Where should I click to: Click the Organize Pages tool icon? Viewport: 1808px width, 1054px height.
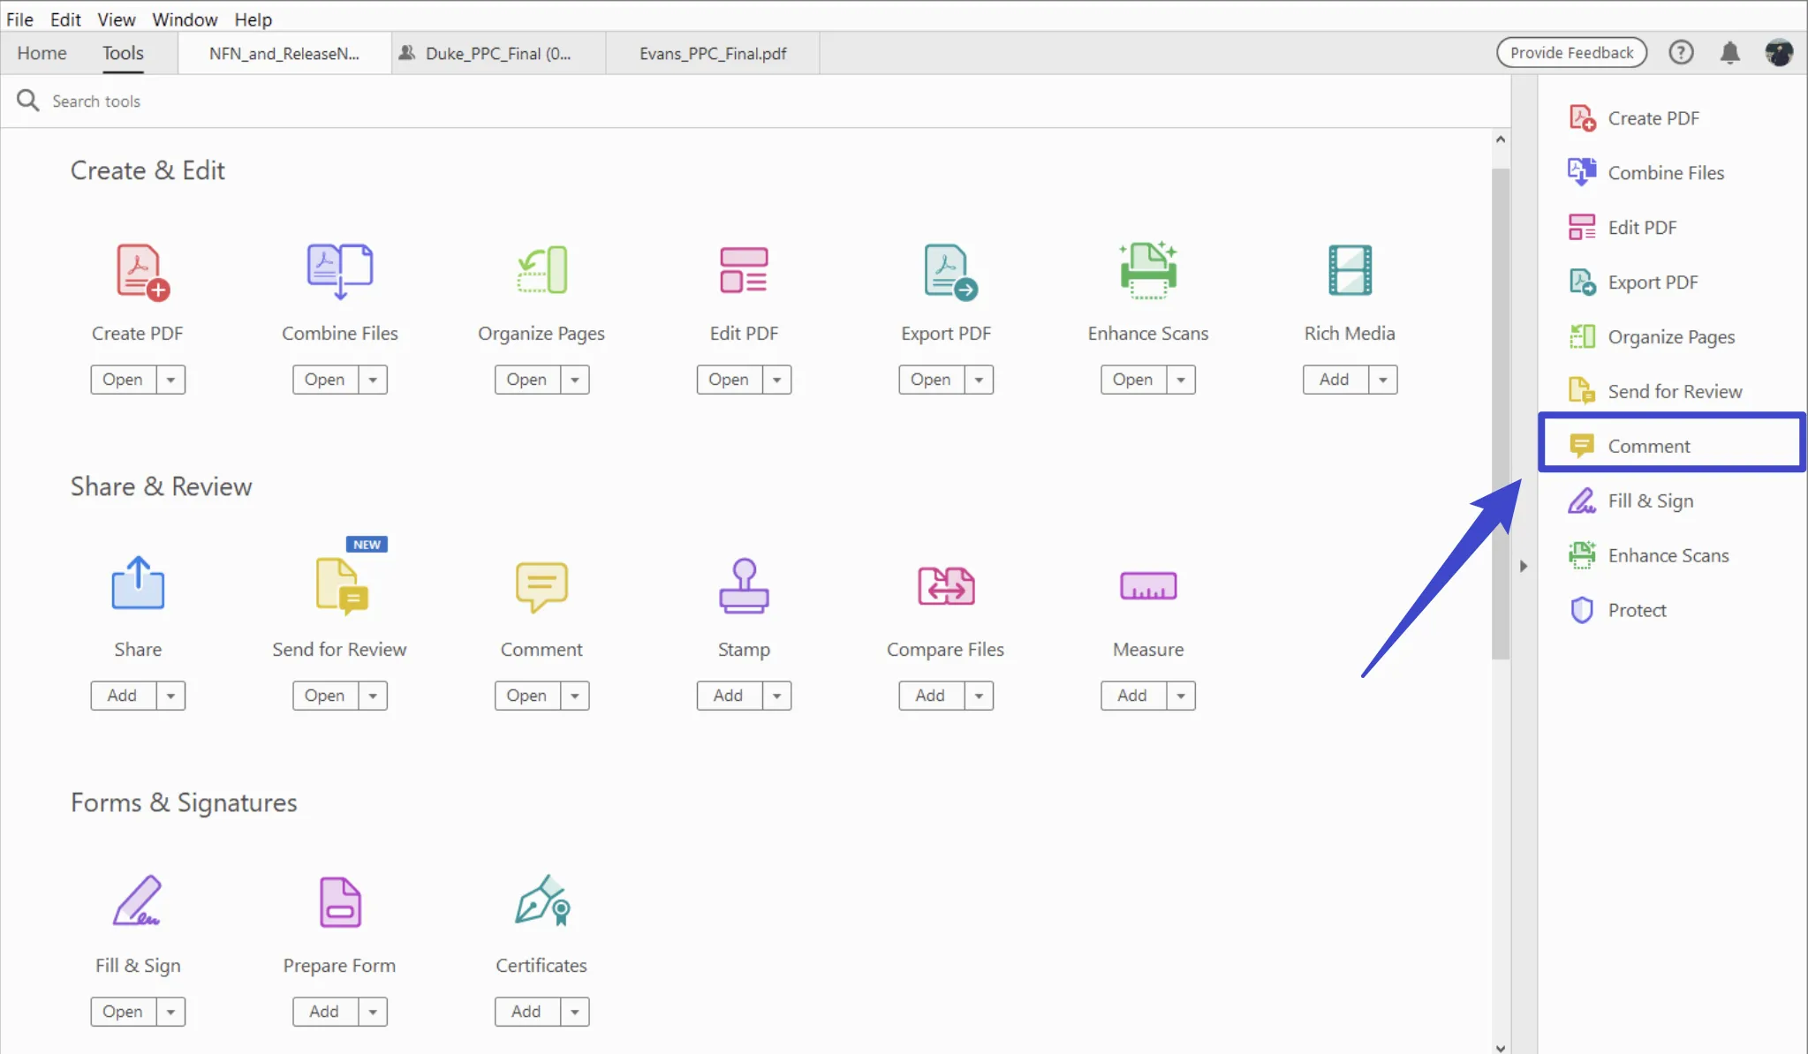[x=541, y=270]
